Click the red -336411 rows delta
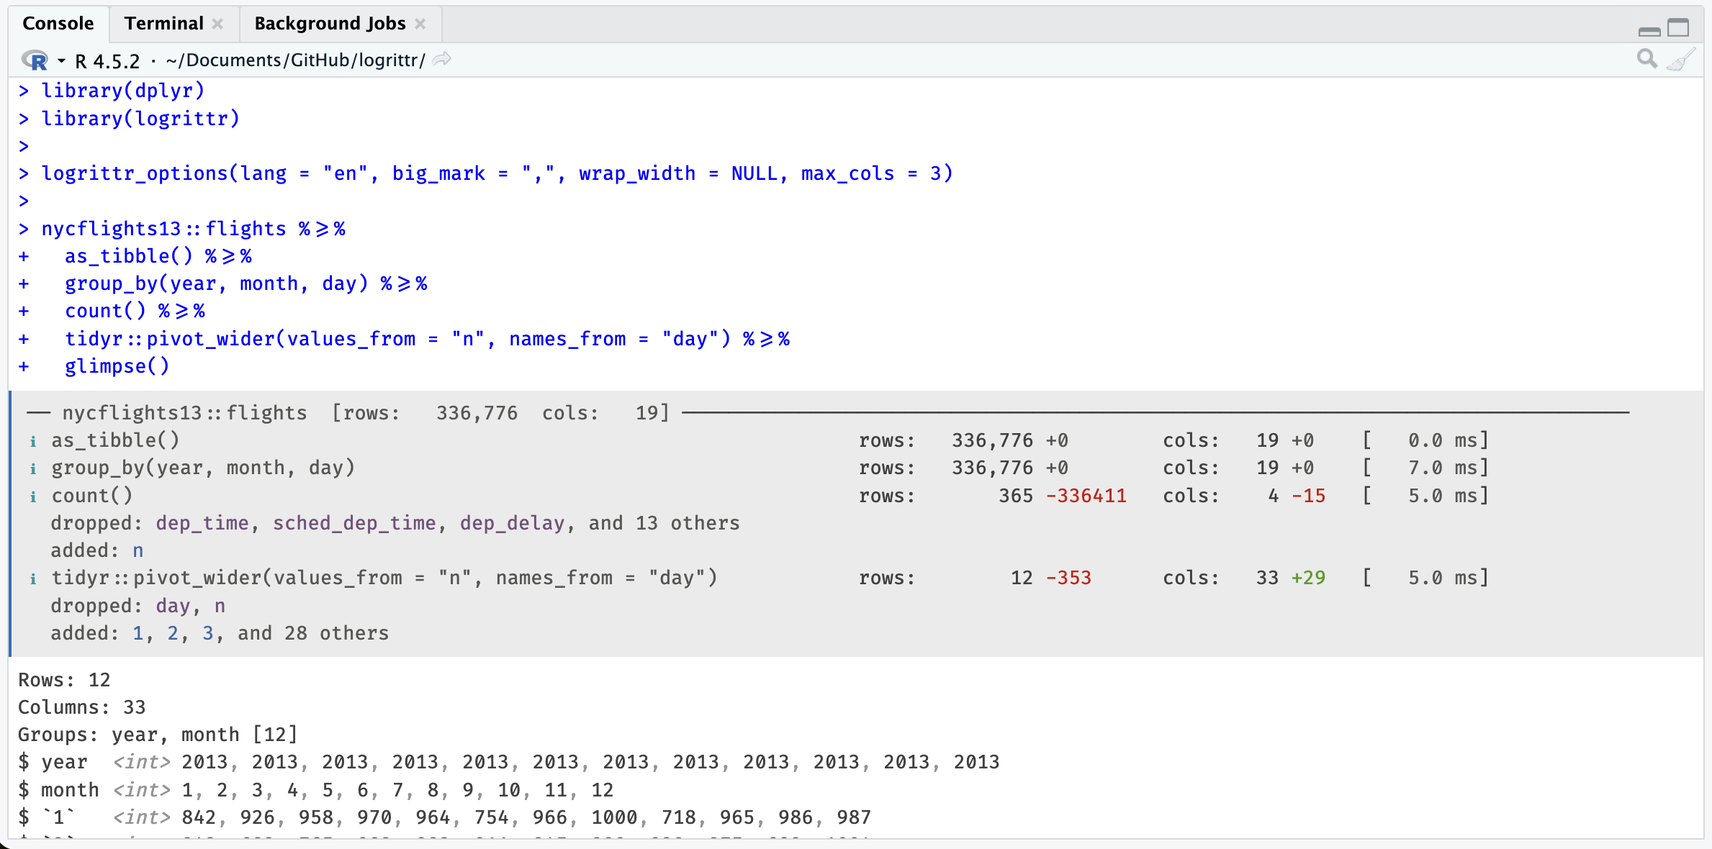The width and height of the screenshot is (1712, 849). point(1086,496)
